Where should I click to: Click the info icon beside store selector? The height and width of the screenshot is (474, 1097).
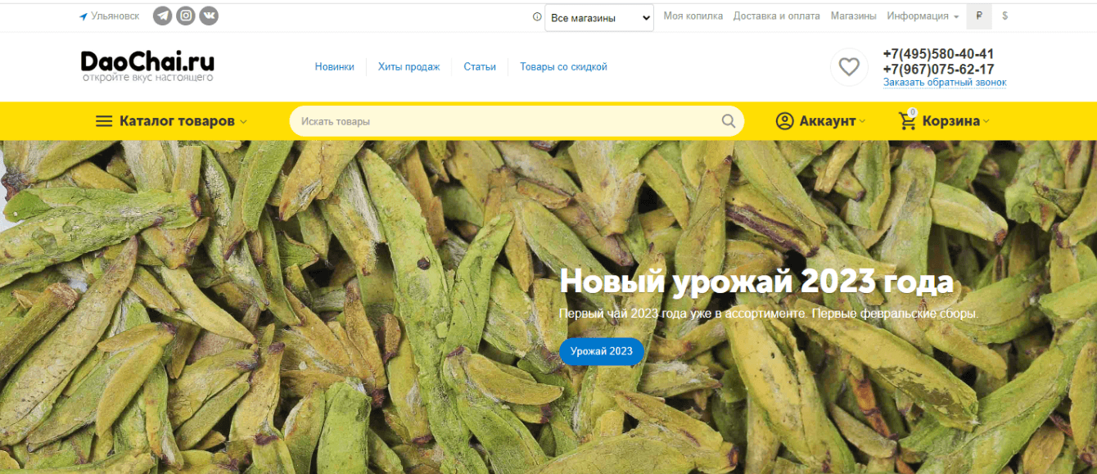coord(537,16)
